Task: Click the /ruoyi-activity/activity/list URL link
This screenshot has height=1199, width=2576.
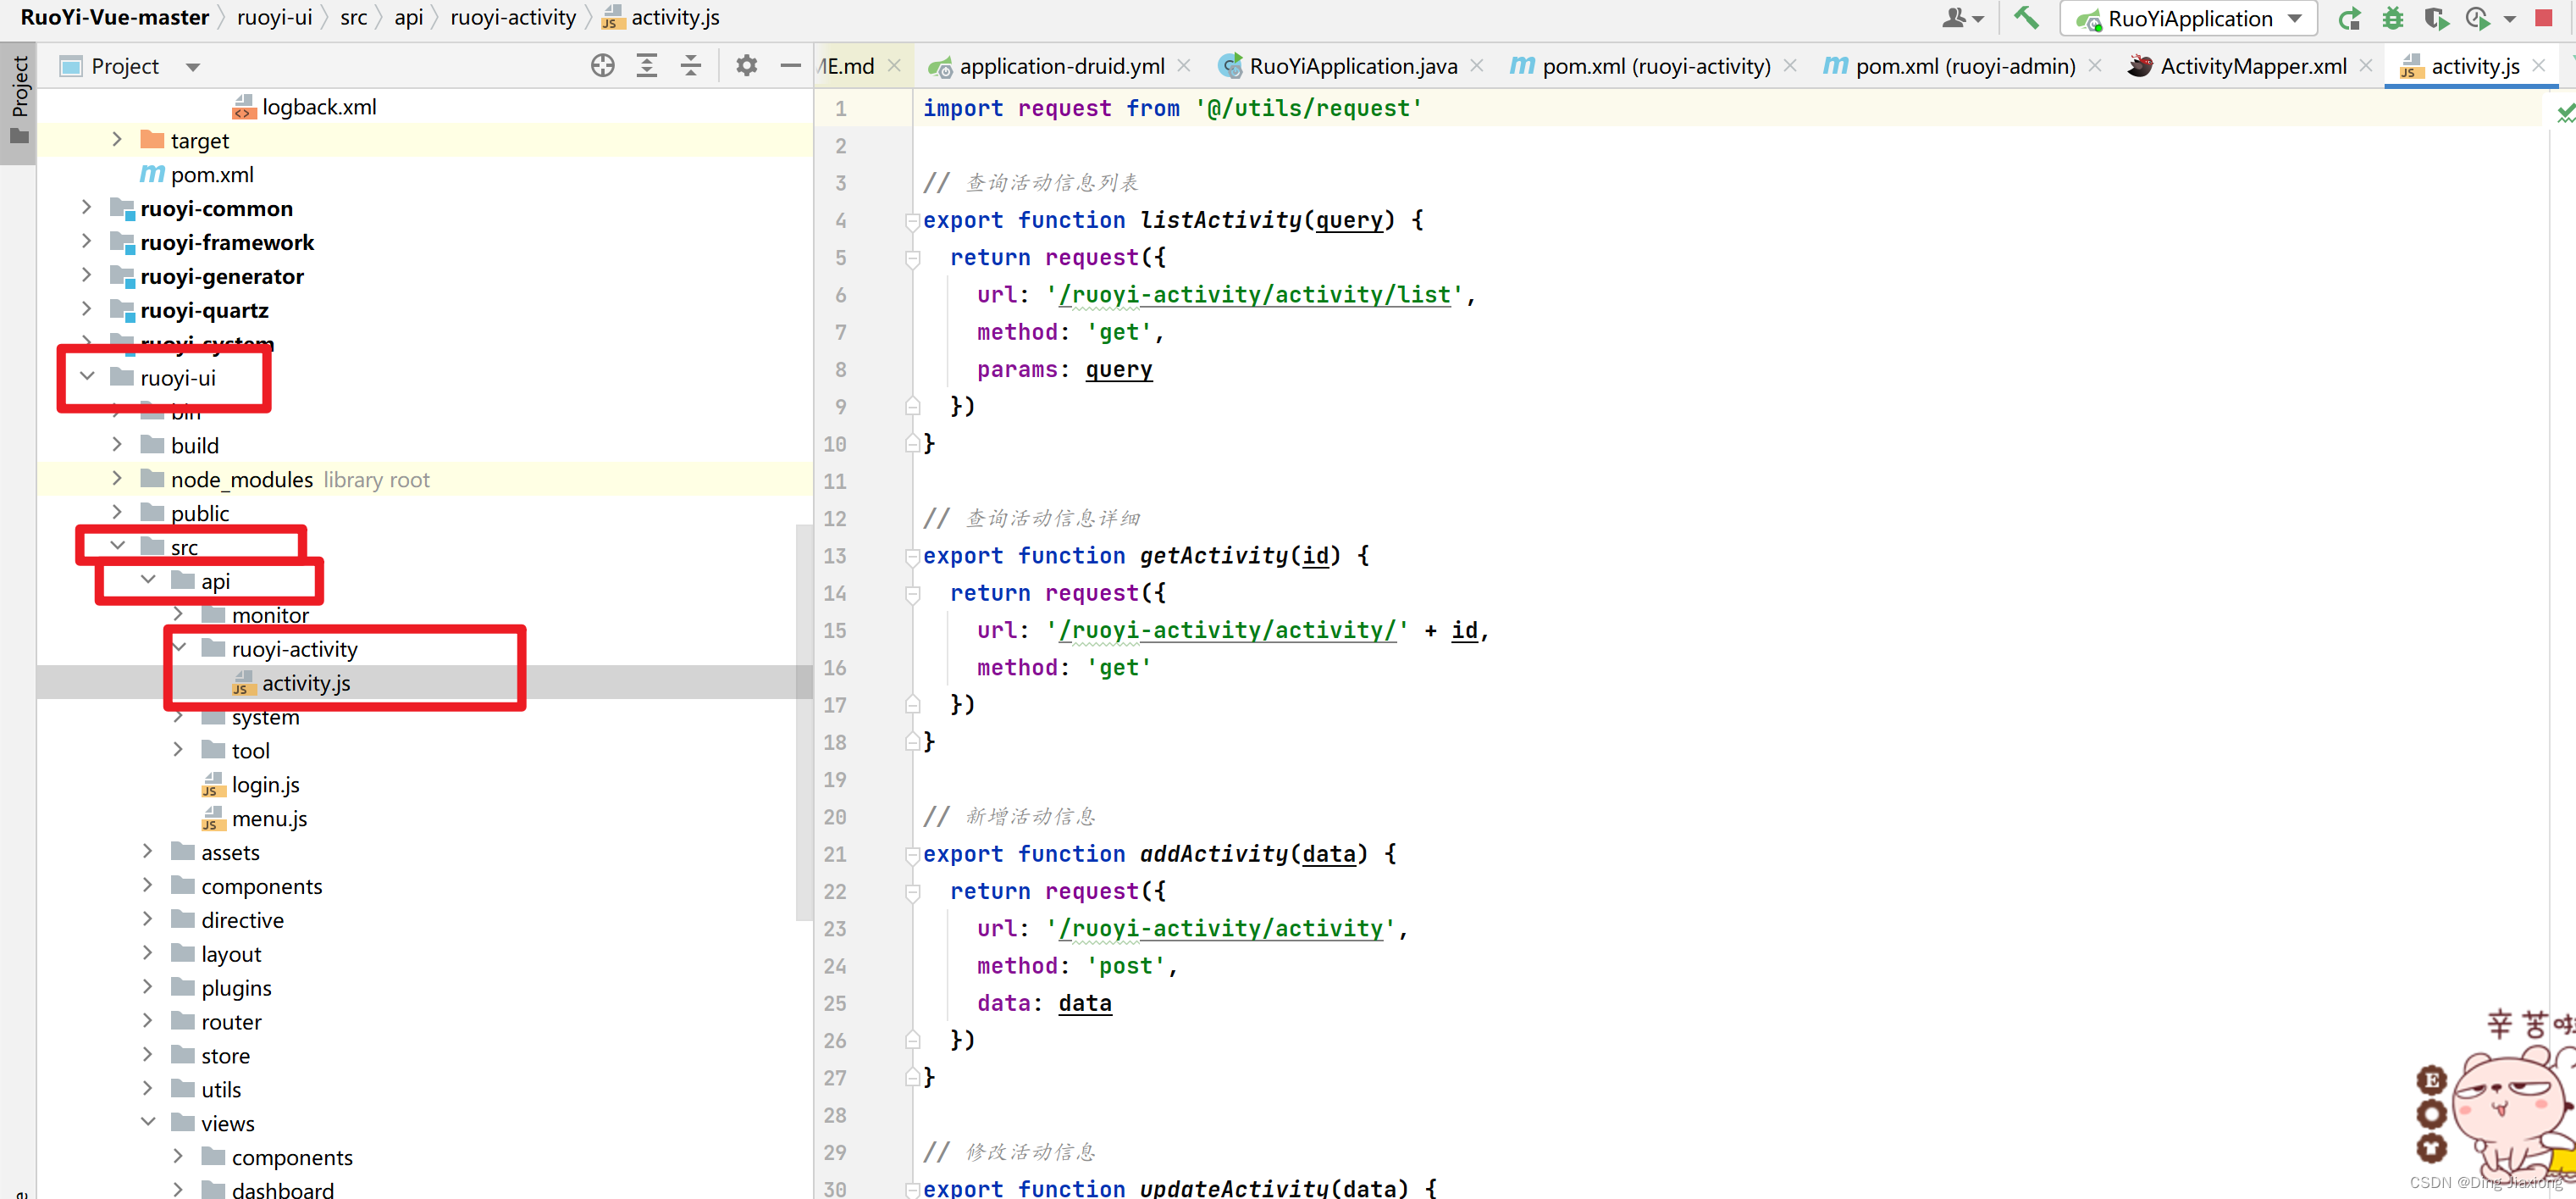Action: tap(1254, 295)
